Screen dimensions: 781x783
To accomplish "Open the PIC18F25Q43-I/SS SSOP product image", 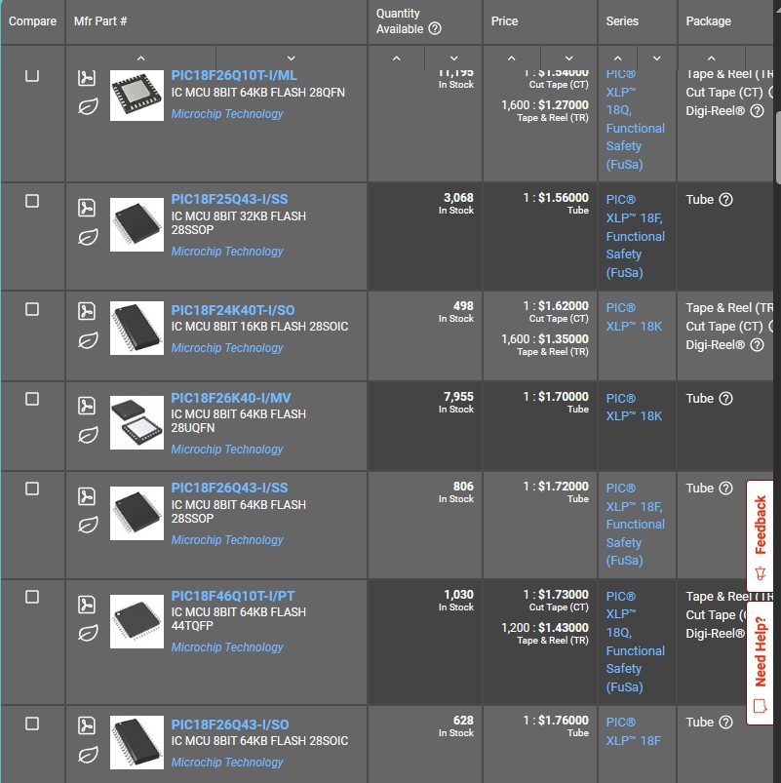I will [137, 224].
